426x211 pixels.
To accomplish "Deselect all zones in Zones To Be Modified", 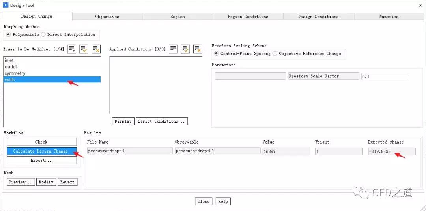I will [96, 49].
